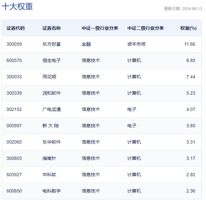The image size is (206, 200).
Task: Click the weight value 3.17
Action: (191, 158)
